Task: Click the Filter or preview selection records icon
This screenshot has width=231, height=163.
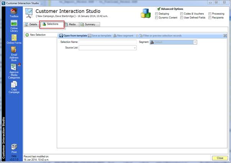Action: (x=141, y=36)
